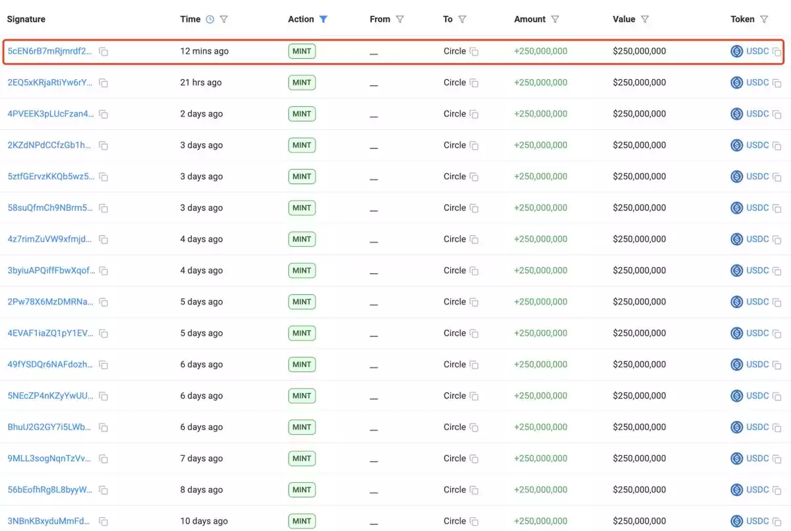The width and height of the screenshot is (791, 531).
Task: Select +250,000,000 amount in 8 days ago row
Action: [x=541, y=489]
